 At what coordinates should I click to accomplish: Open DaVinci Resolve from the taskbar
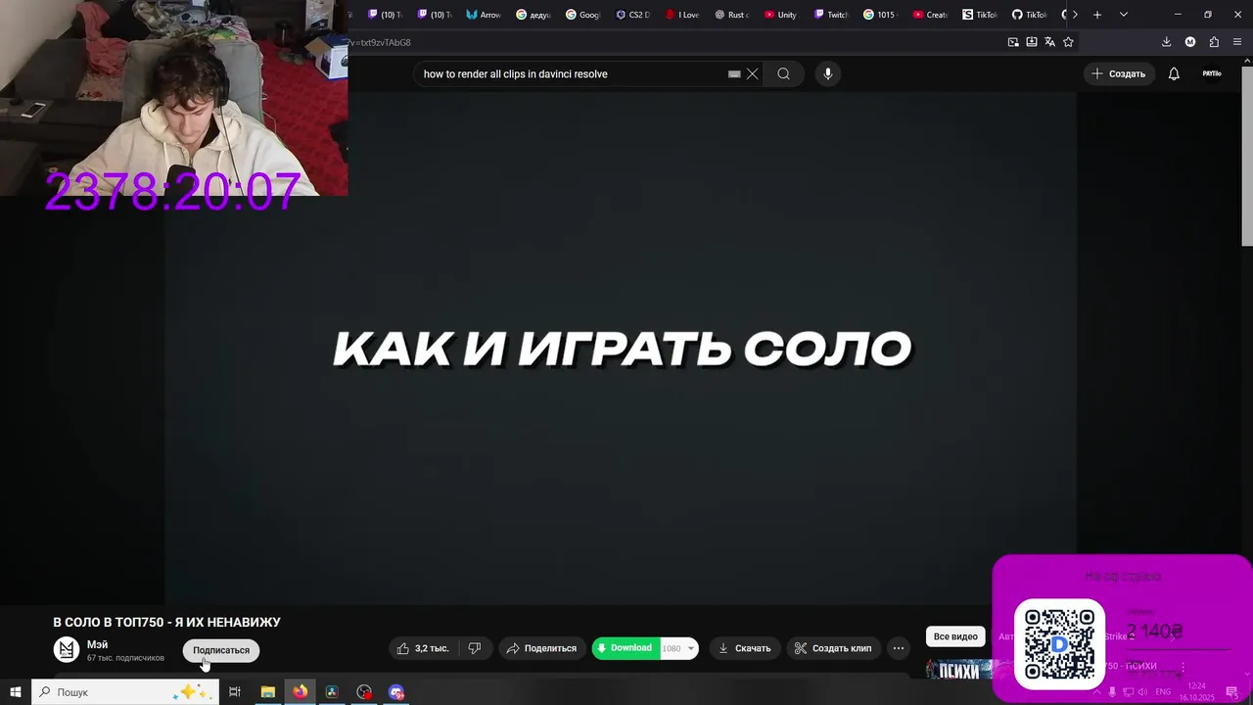(332, 692)
